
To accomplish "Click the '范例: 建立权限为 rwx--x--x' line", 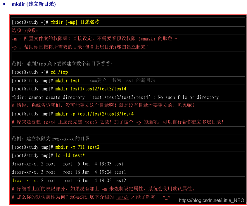I will [x=51, y=139].
